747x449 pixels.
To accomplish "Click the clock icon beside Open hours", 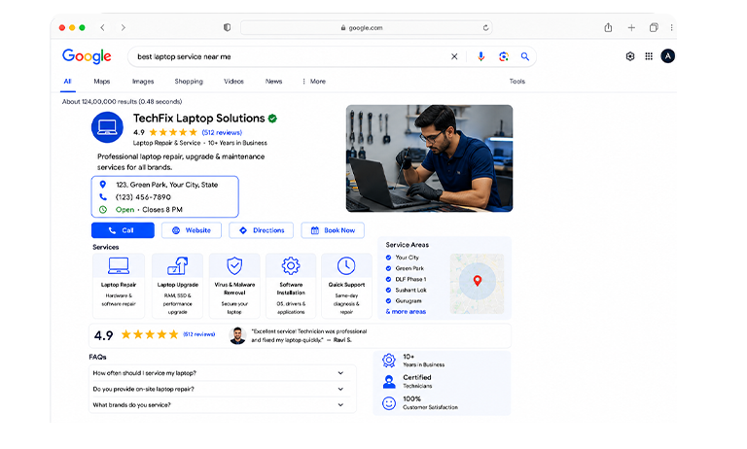I will coord(102,210).
